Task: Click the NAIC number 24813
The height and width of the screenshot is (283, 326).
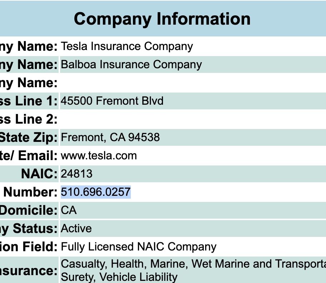Action: click(x=76, y=174)
